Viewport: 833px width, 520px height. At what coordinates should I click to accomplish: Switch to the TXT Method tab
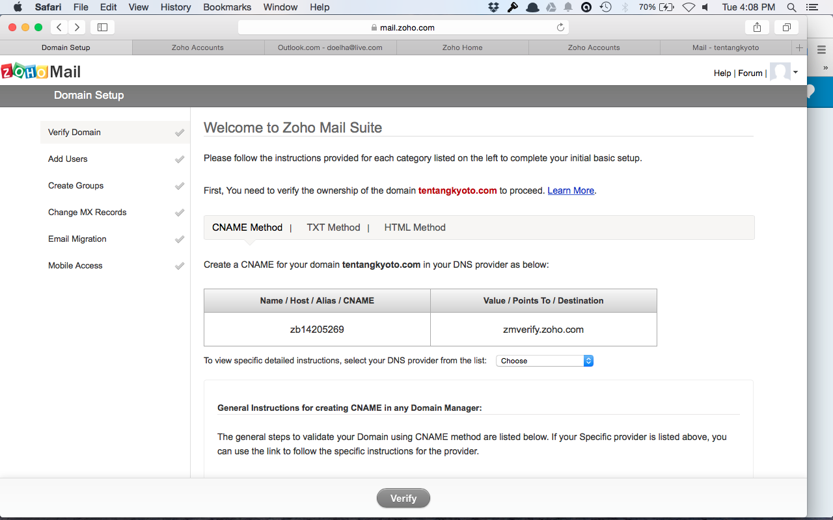[333, 227]
